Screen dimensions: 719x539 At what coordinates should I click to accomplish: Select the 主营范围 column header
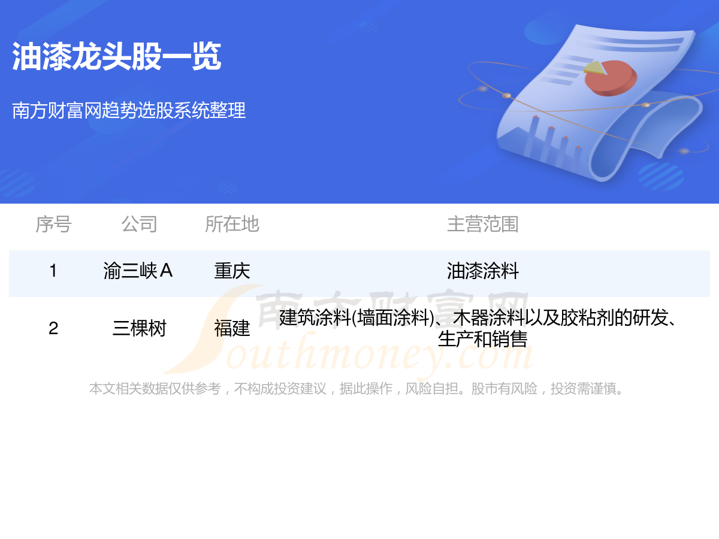482,224
